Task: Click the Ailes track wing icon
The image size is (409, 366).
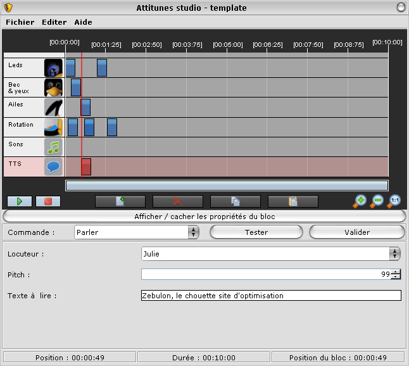Action: [53, 107]
